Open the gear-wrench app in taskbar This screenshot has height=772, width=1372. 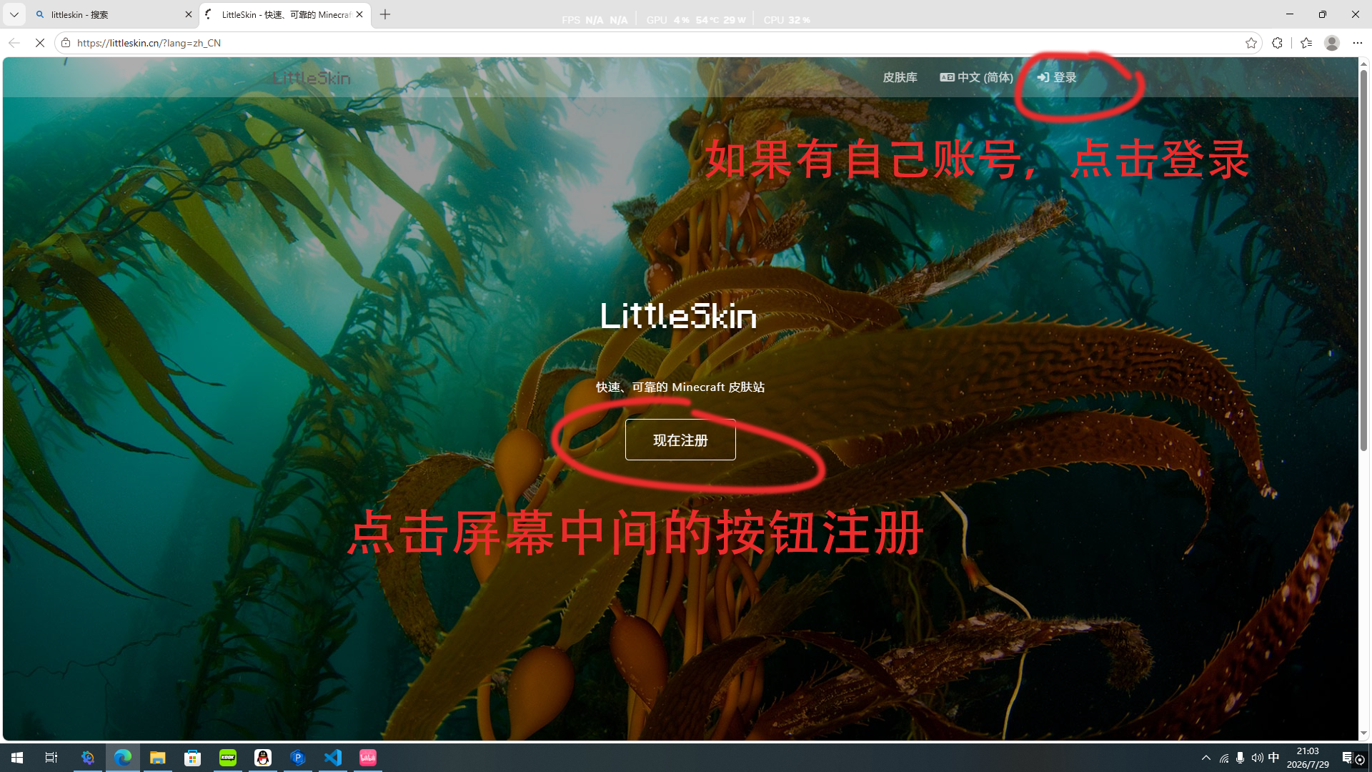click(88, 758)
